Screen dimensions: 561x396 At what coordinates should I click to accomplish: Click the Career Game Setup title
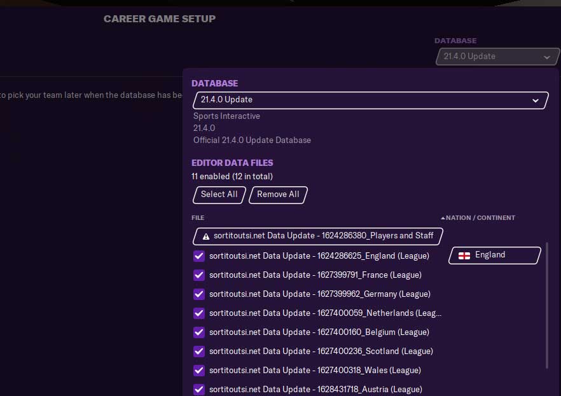click(x=160, y=18)
